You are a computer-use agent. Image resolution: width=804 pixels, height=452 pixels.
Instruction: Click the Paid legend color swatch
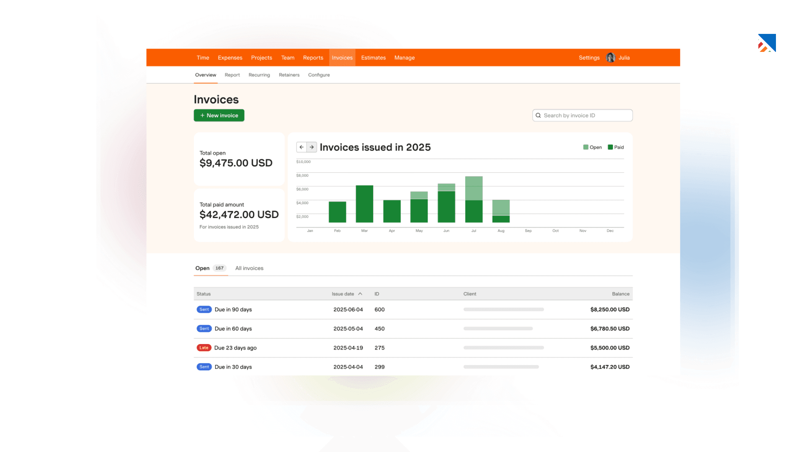(x=610, y=147)
